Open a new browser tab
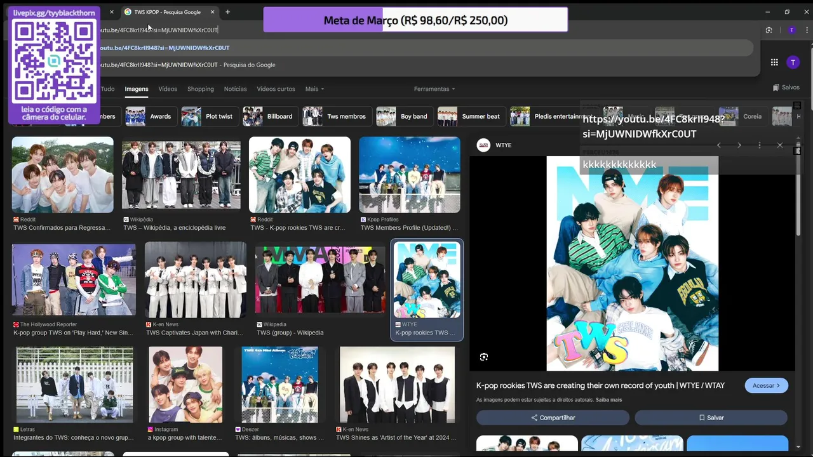The height and width of the screenshot is (457, 813). point(227,12)
